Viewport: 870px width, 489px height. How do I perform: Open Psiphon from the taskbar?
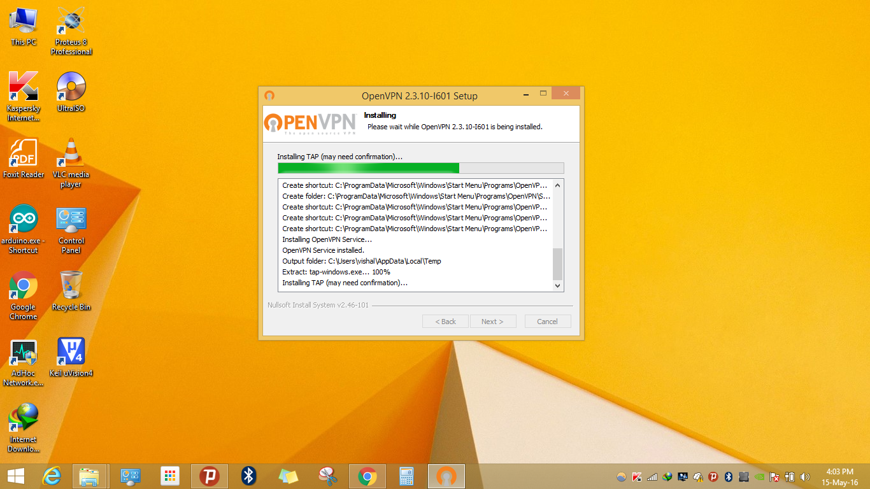(210, 476)
